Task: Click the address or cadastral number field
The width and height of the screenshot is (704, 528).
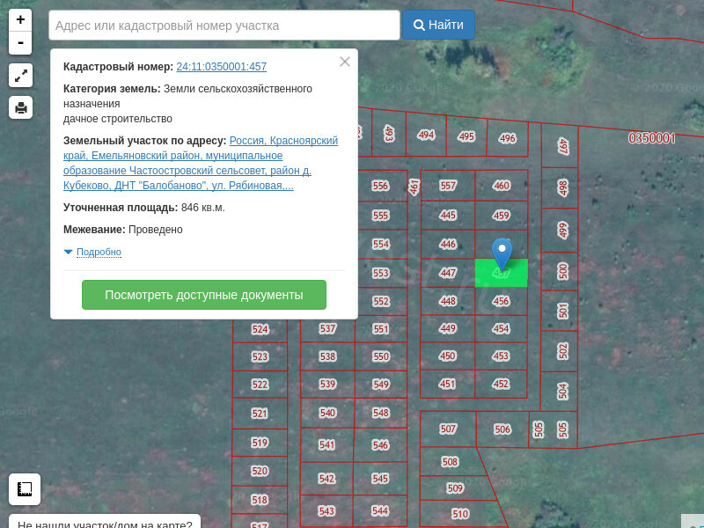Action: [x=224, y=26]
